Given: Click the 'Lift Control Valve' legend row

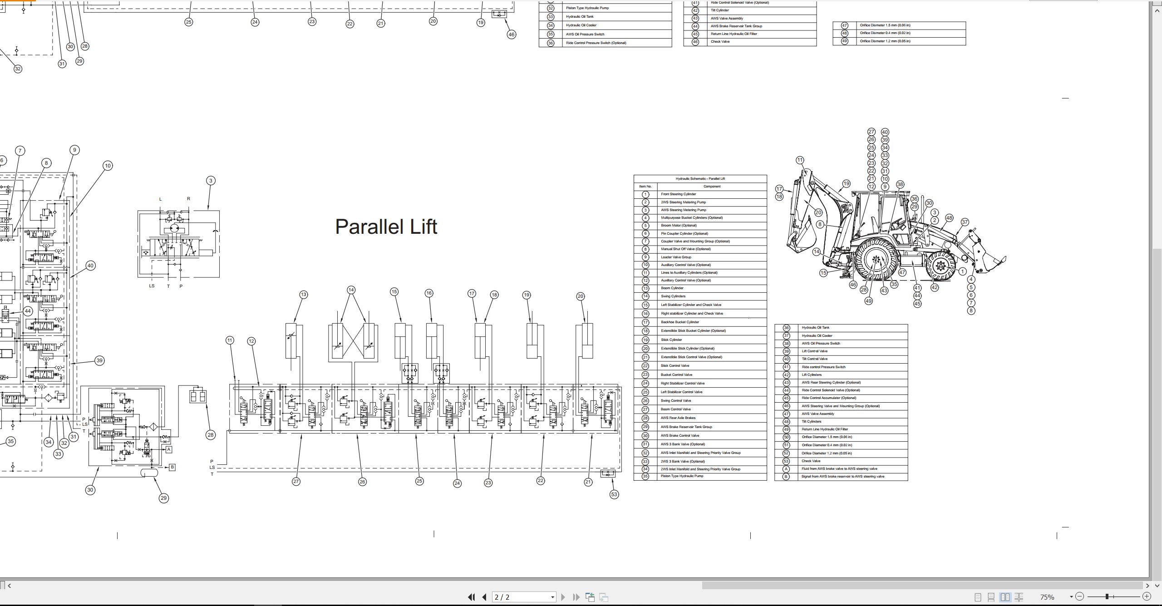Looking at the screenshot, I should coord(841,351).
